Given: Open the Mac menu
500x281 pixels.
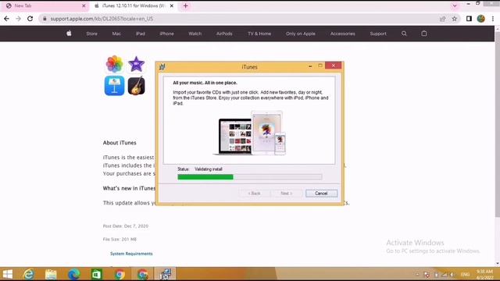Looking at the screenshot, I should (116, 34).
